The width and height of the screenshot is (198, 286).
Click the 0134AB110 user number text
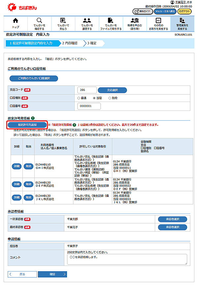click(43, 165)
